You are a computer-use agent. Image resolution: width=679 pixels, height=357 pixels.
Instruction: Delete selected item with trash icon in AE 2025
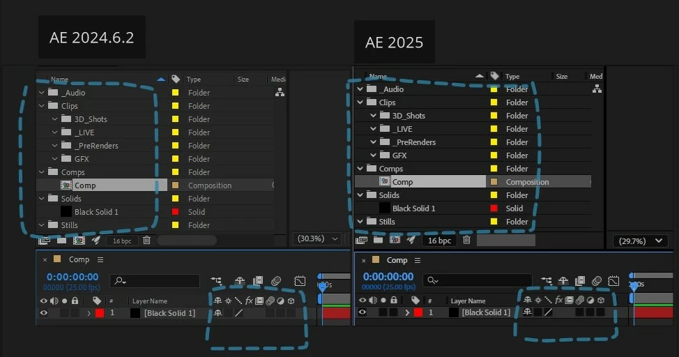pyautogui.click(x=466, y=240)
